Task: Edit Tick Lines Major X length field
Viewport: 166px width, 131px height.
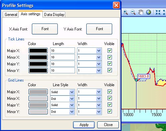Action: coord(62,50)
